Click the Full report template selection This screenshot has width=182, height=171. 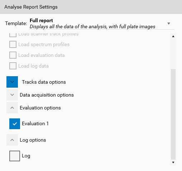(x=102, y=24)
